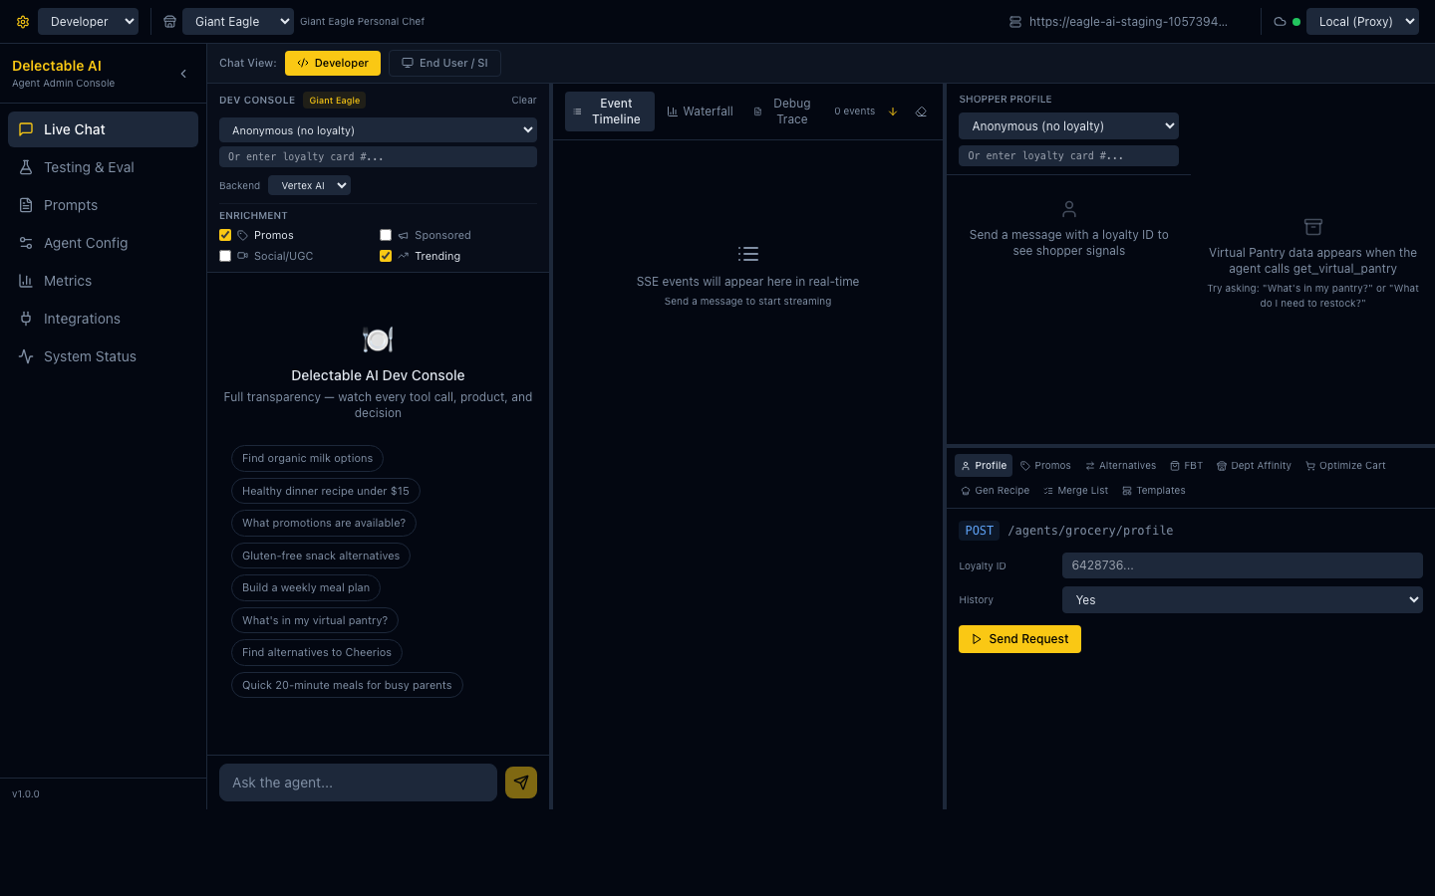1435x896 pixels.
Task: Select the Profile API tab
Action: pos(984,466)
